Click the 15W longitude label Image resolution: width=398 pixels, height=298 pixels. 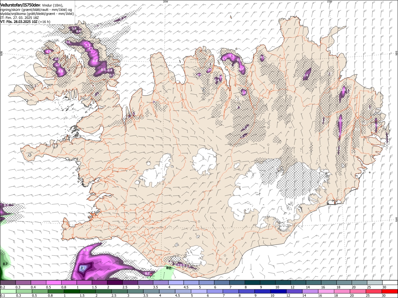click(x=329, y=2)
